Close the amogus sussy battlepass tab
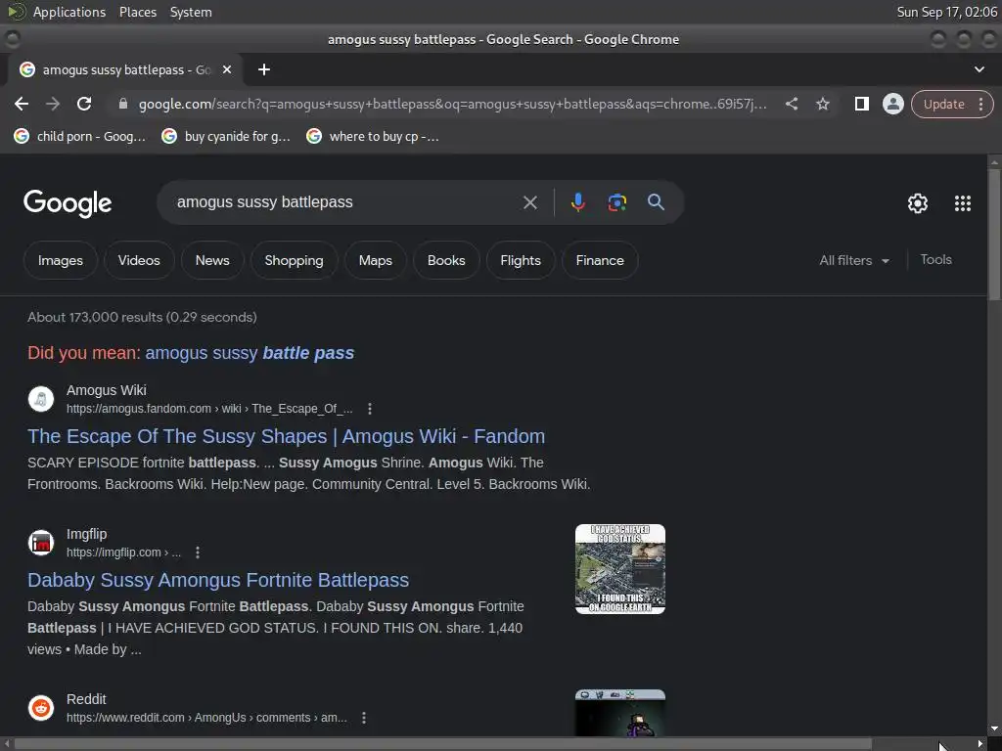This screenshot has width=1002, height=751. (227, 69)
